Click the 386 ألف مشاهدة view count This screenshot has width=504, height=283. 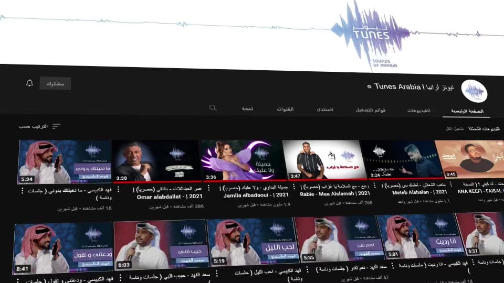click(176, 206)
